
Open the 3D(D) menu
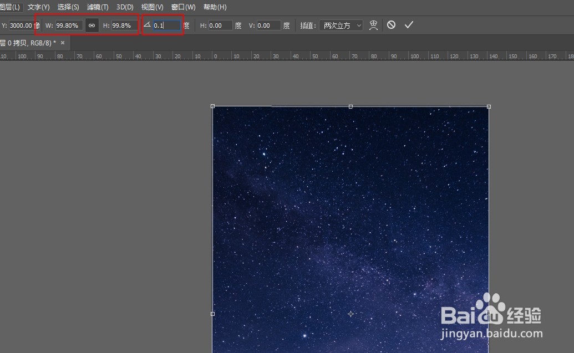point(125,7)
